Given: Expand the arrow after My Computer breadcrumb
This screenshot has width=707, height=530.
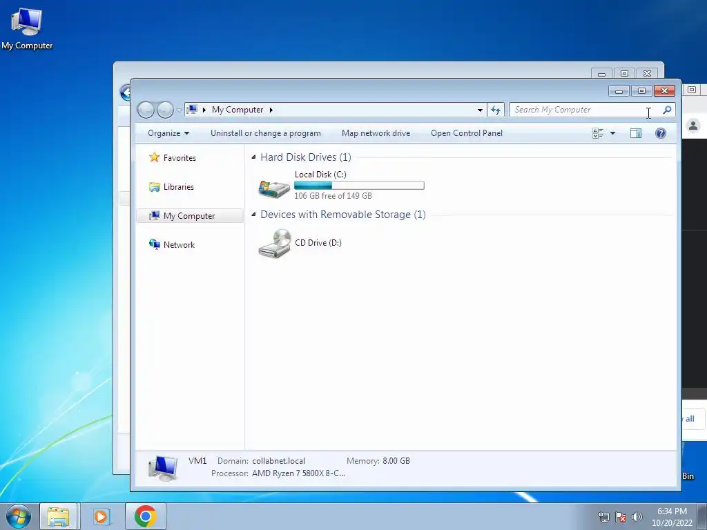Looking at the screenshot, I should [271, 110].
